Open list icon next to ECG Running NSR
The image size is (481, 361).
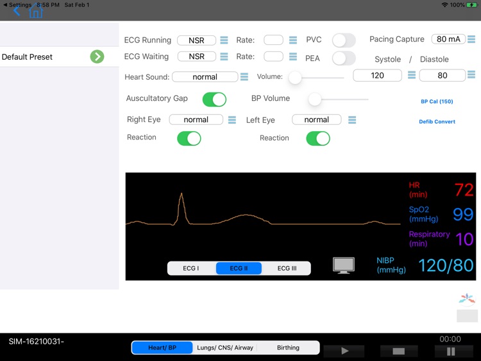(x=224, y=40)
